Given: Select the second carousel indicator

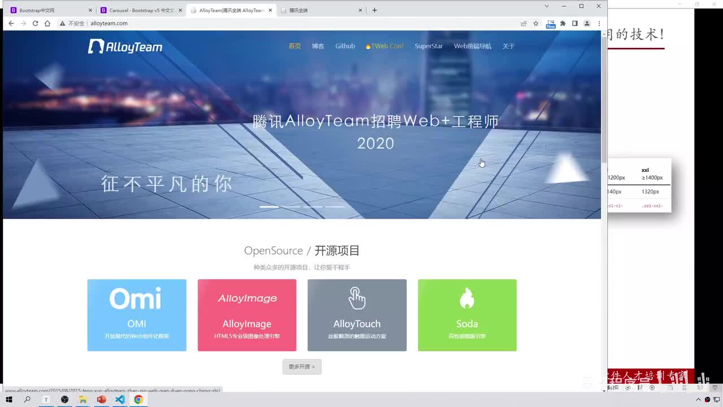Looking at the screenshot, I should (291, 207).
